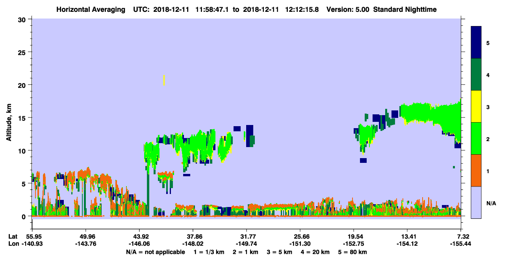Click the latitude value '49.96'
The height and width of the screenshot is (263, 512).
tap(85, 237)
